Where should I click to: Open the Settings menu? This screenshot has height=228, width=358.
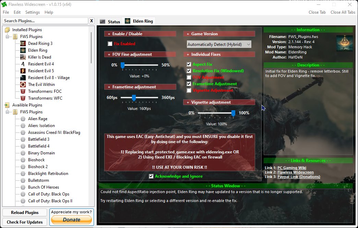33,12
